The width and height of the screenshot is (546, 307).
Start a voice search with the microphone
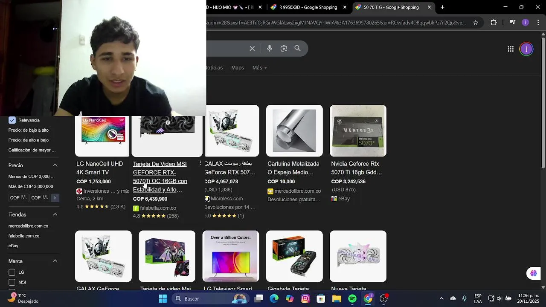point(270,49)
